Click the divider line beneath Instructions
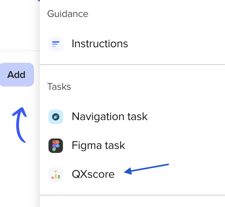This screenshot has height=207, width=225. click(x=132, y=65)
